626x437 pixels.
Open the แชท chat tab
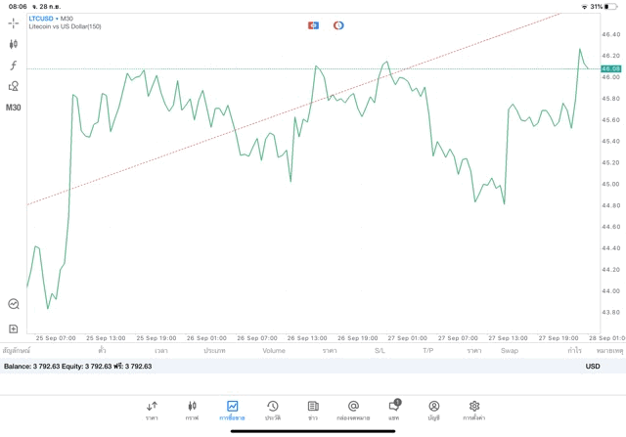(393, 410)
